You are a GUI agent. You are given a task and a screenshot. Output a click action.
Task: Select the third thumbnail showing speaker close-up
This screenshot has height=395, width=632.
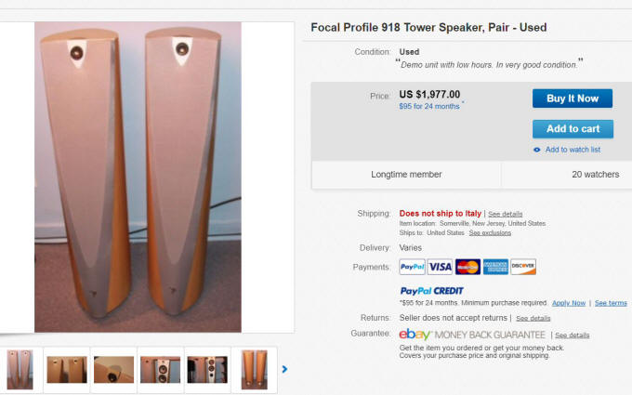[x=113, y=369]
